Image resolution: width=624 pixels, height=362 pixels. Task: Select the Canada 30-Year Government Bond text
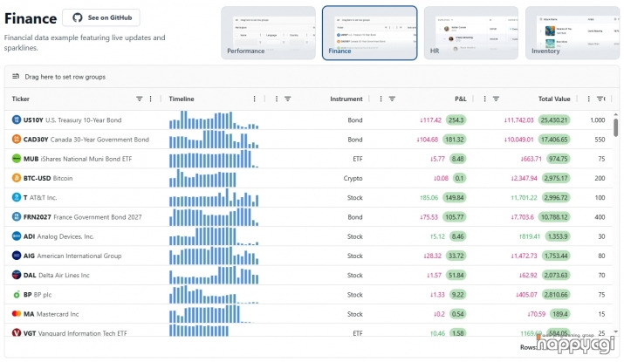99,140
